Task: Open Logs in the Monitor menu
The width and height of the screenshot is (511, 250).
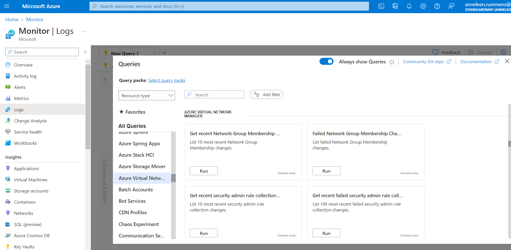Action: 42,109
